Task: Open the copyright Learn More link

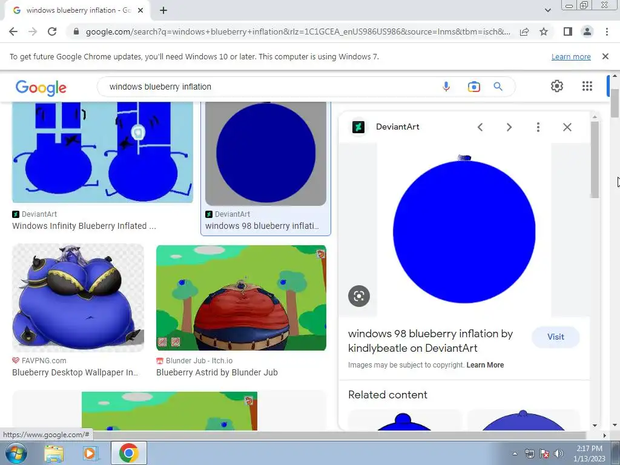Action: click(x=485, y=365)
